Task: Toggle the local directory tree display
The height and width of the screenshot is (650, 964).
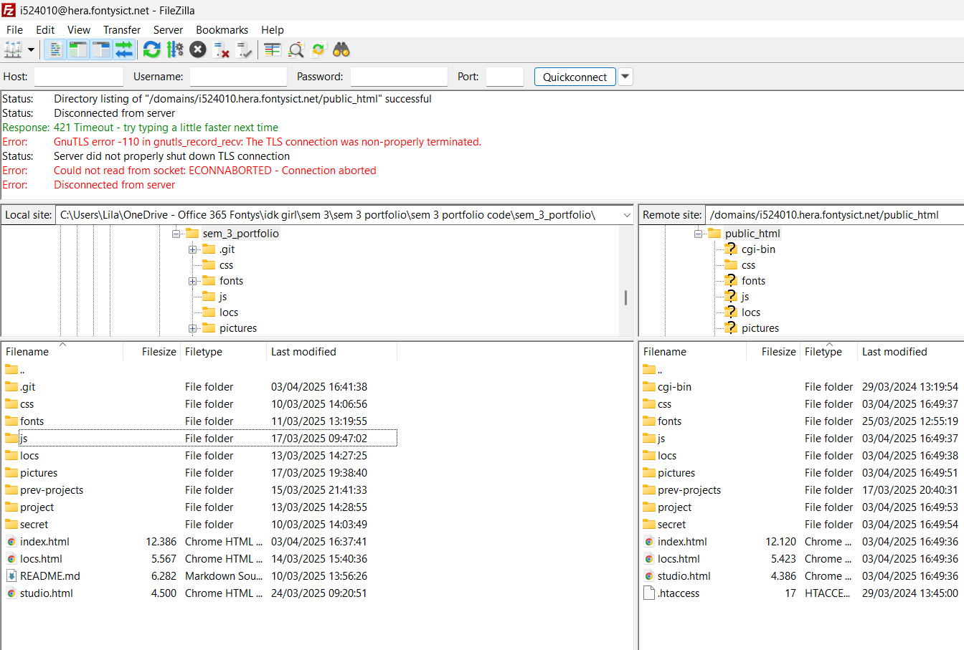Action: (78, 49)
